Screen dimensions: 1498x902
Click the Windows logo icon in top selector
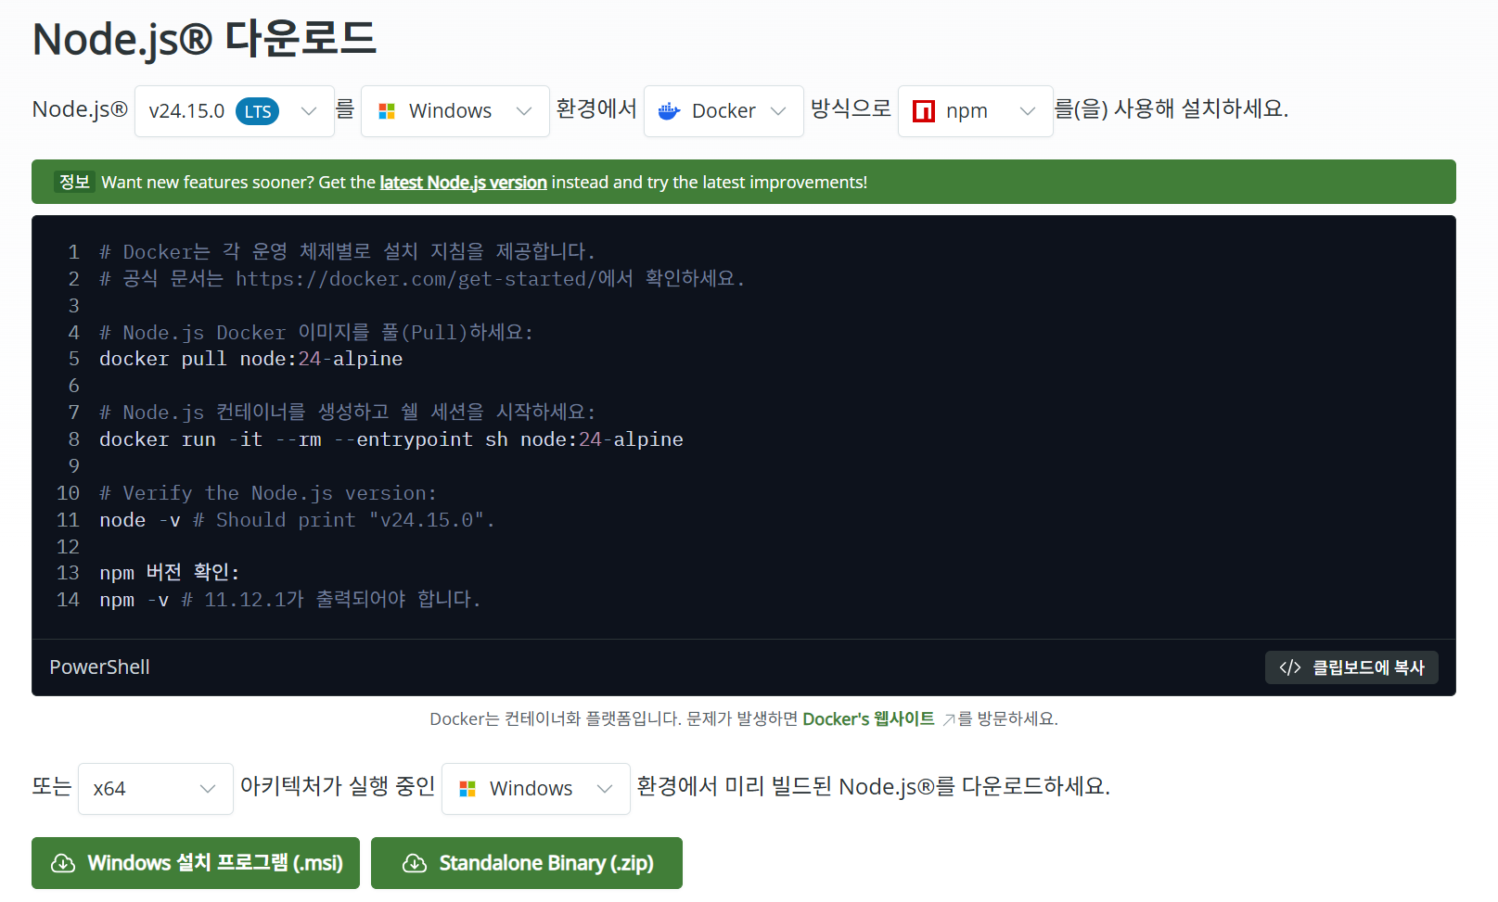pyautogui.click(x=387, y=111)
